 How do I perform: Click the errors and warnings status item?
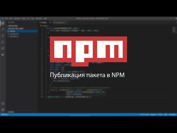[x=5, y=115]
